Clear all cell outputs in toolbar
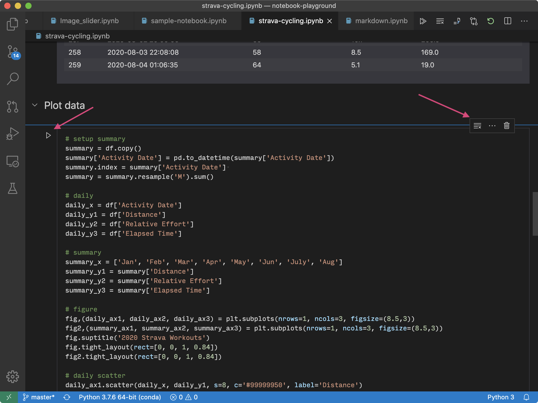The height and width of the screenshot is (403, 538). [x=440, y=21]
